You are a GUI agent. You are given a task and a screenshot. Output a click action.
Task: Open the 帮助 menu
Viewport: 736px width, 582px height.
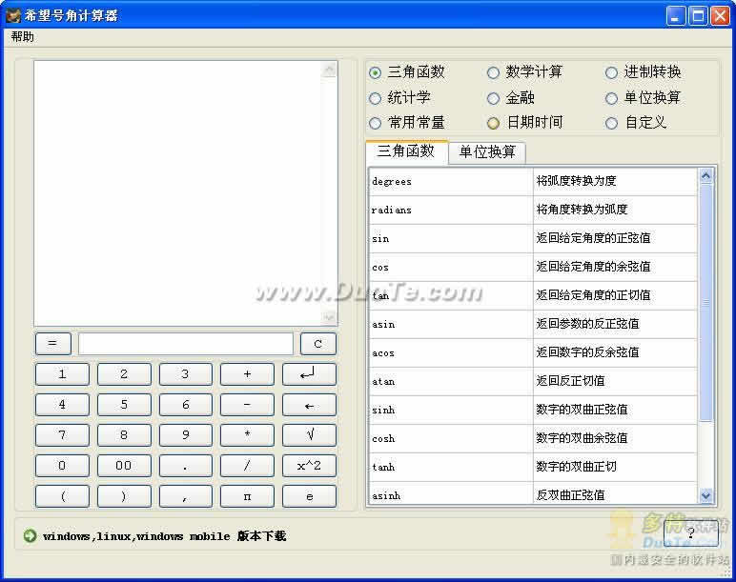tap(22, 37)
